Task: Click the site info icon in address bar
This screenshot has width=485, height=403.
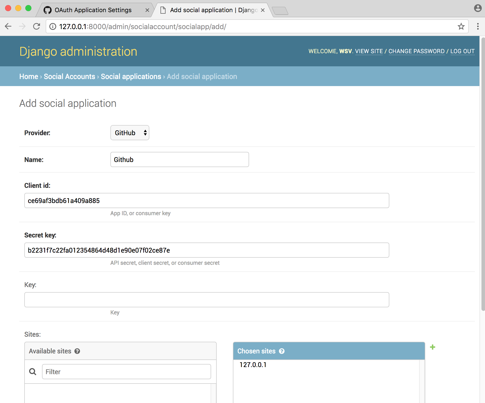Action: [53, 26]
